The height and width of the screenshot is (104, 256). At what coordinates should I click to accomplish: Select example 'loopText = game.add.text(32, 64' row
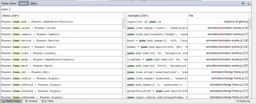point(157,60)
